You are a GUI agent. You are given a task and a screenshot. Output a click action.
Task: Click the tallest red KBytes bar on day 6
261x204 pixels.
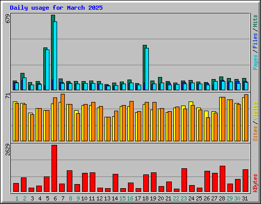(x=55, y=168)
